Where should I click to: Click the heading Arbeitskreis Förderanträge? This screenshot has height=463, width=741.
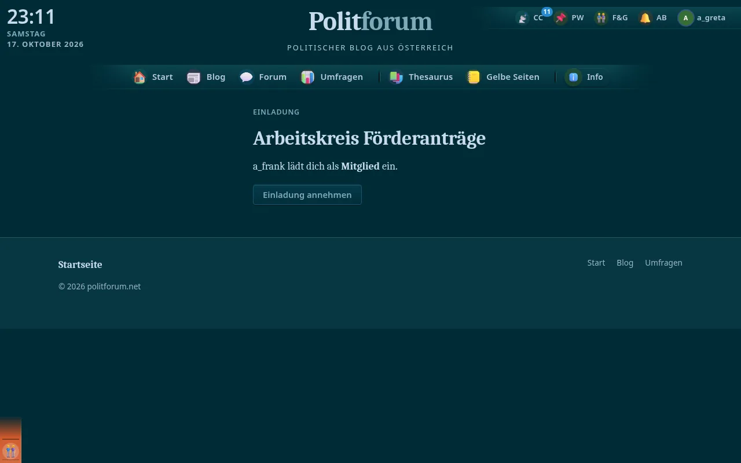coord(369,138)
